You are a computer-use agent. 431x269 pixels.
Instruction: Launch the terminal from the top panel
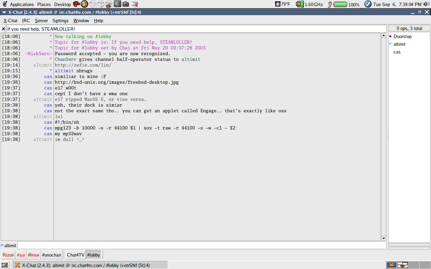coord(118,4)
